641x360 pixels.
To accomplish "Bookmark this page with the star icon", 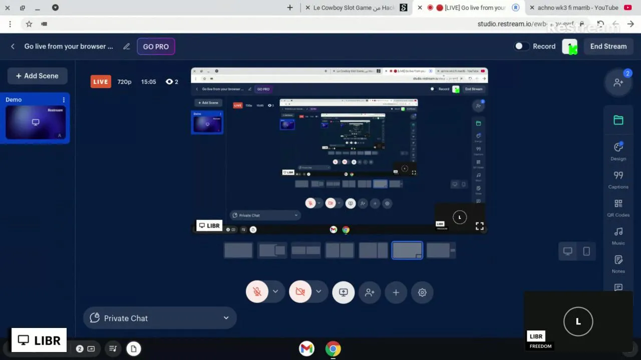I will pos(29,23).
